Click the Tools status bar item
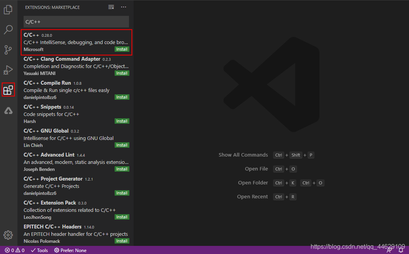 click(x=40, y=251)
